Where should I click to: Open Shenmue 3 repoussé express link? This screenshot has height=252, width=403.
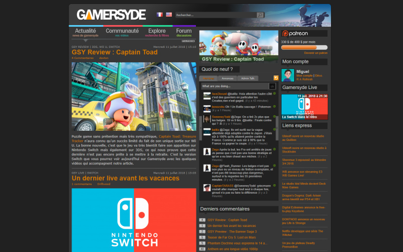(304, 161)
